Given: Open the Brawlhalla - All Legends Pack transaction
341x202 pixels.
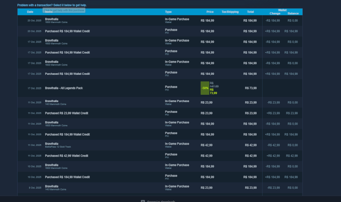Looking at the screenshot, I should tap(67, 88).
